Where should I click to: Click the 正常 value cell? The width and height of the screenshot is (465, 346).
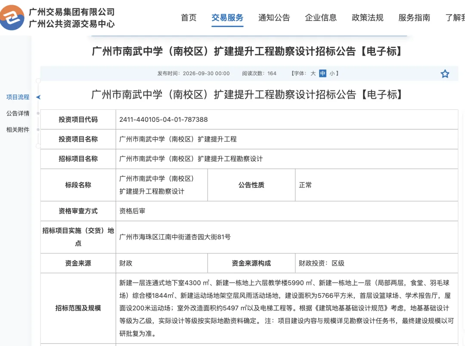coord(377,185)
